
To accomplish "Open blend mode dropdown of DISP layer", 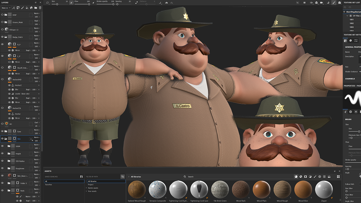I will click(37, 14).
